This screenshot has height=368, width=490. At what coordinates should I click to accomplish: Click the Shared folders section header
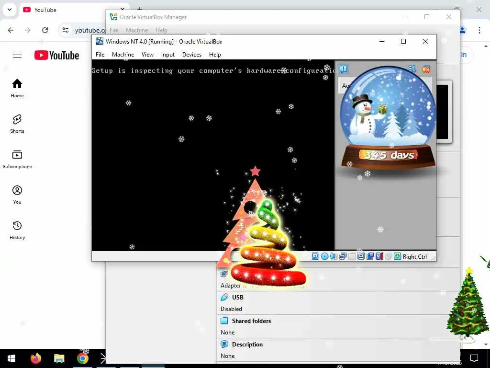tap(251, 321)
